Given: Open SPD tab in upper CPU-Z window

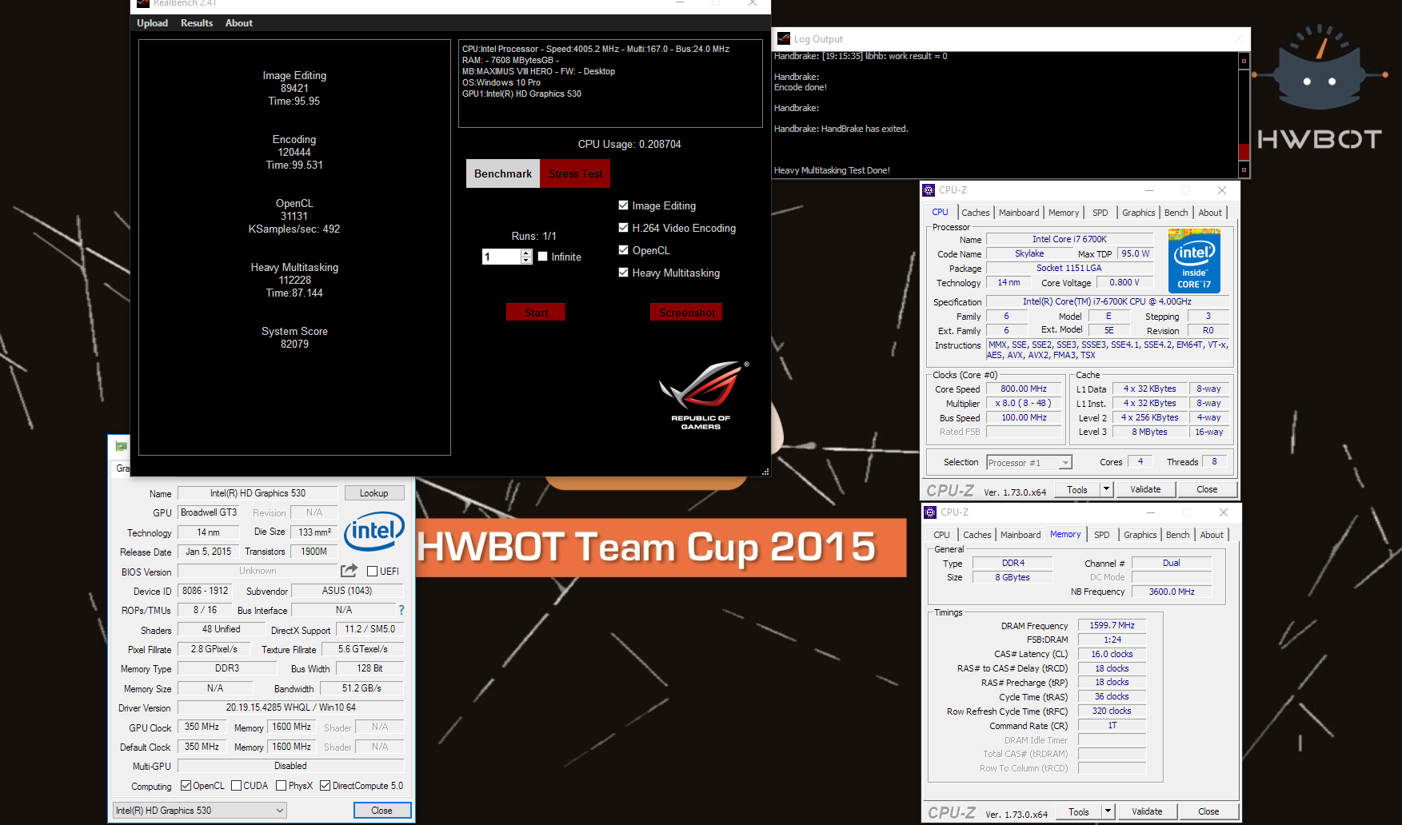Looking at the screenshot, I should pos(1100,213).
